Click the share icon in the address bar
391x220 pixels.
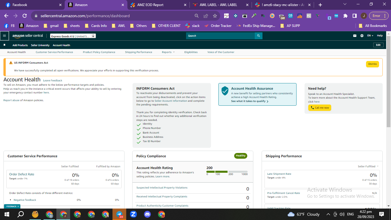point(206,16)
